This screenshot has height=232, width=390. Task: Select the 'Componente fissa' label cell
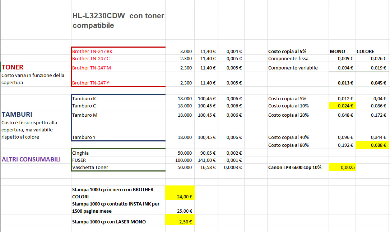[298, 58]
